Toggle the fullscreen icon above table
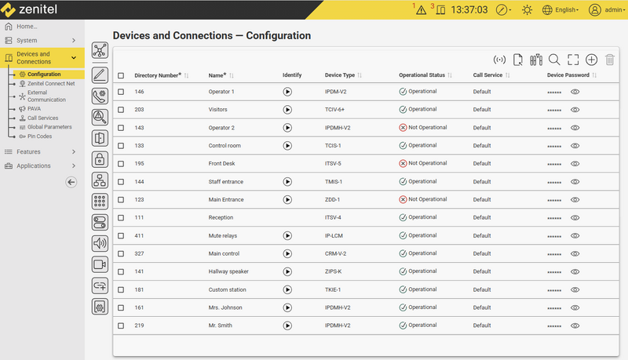 [573, 60]
